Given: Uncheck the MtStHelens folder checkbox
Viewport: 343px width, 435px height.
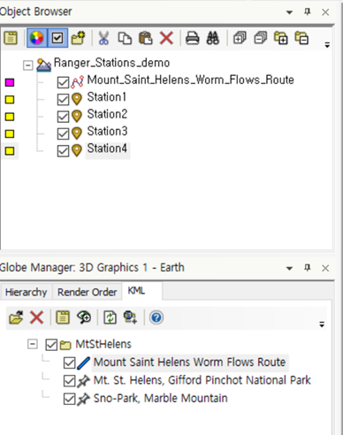Looking at the screenshot, I should click(51, 345).
